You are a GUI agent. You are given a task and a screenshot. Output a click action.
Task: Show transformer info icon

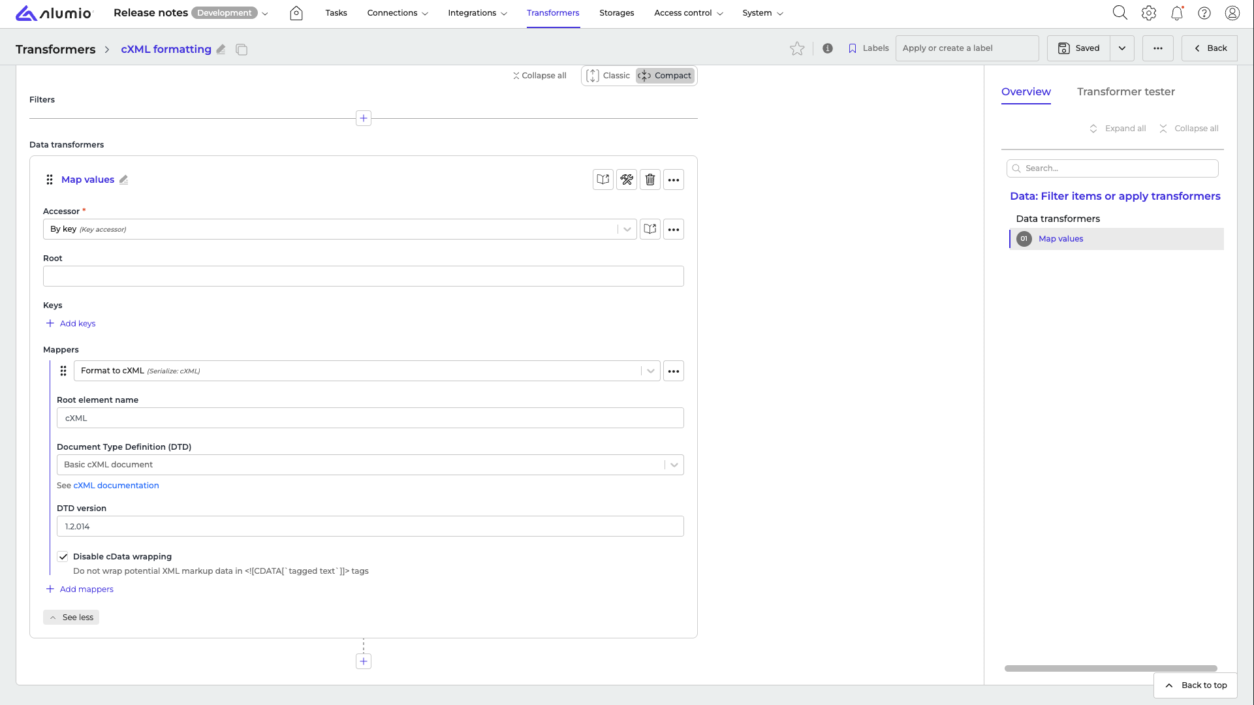828,48
